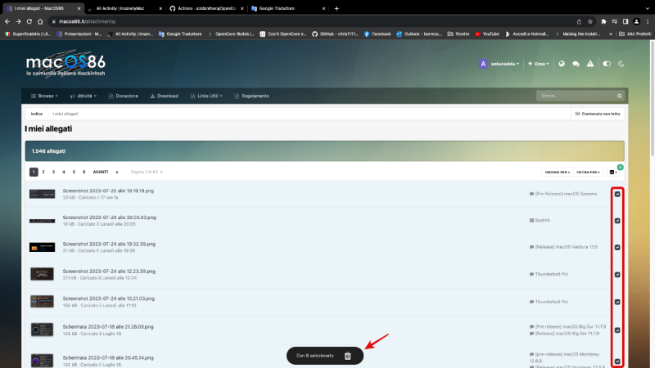Click the AVANTI next page button
The width and height of the screenshot is (655, 368).
click(101, 172)
